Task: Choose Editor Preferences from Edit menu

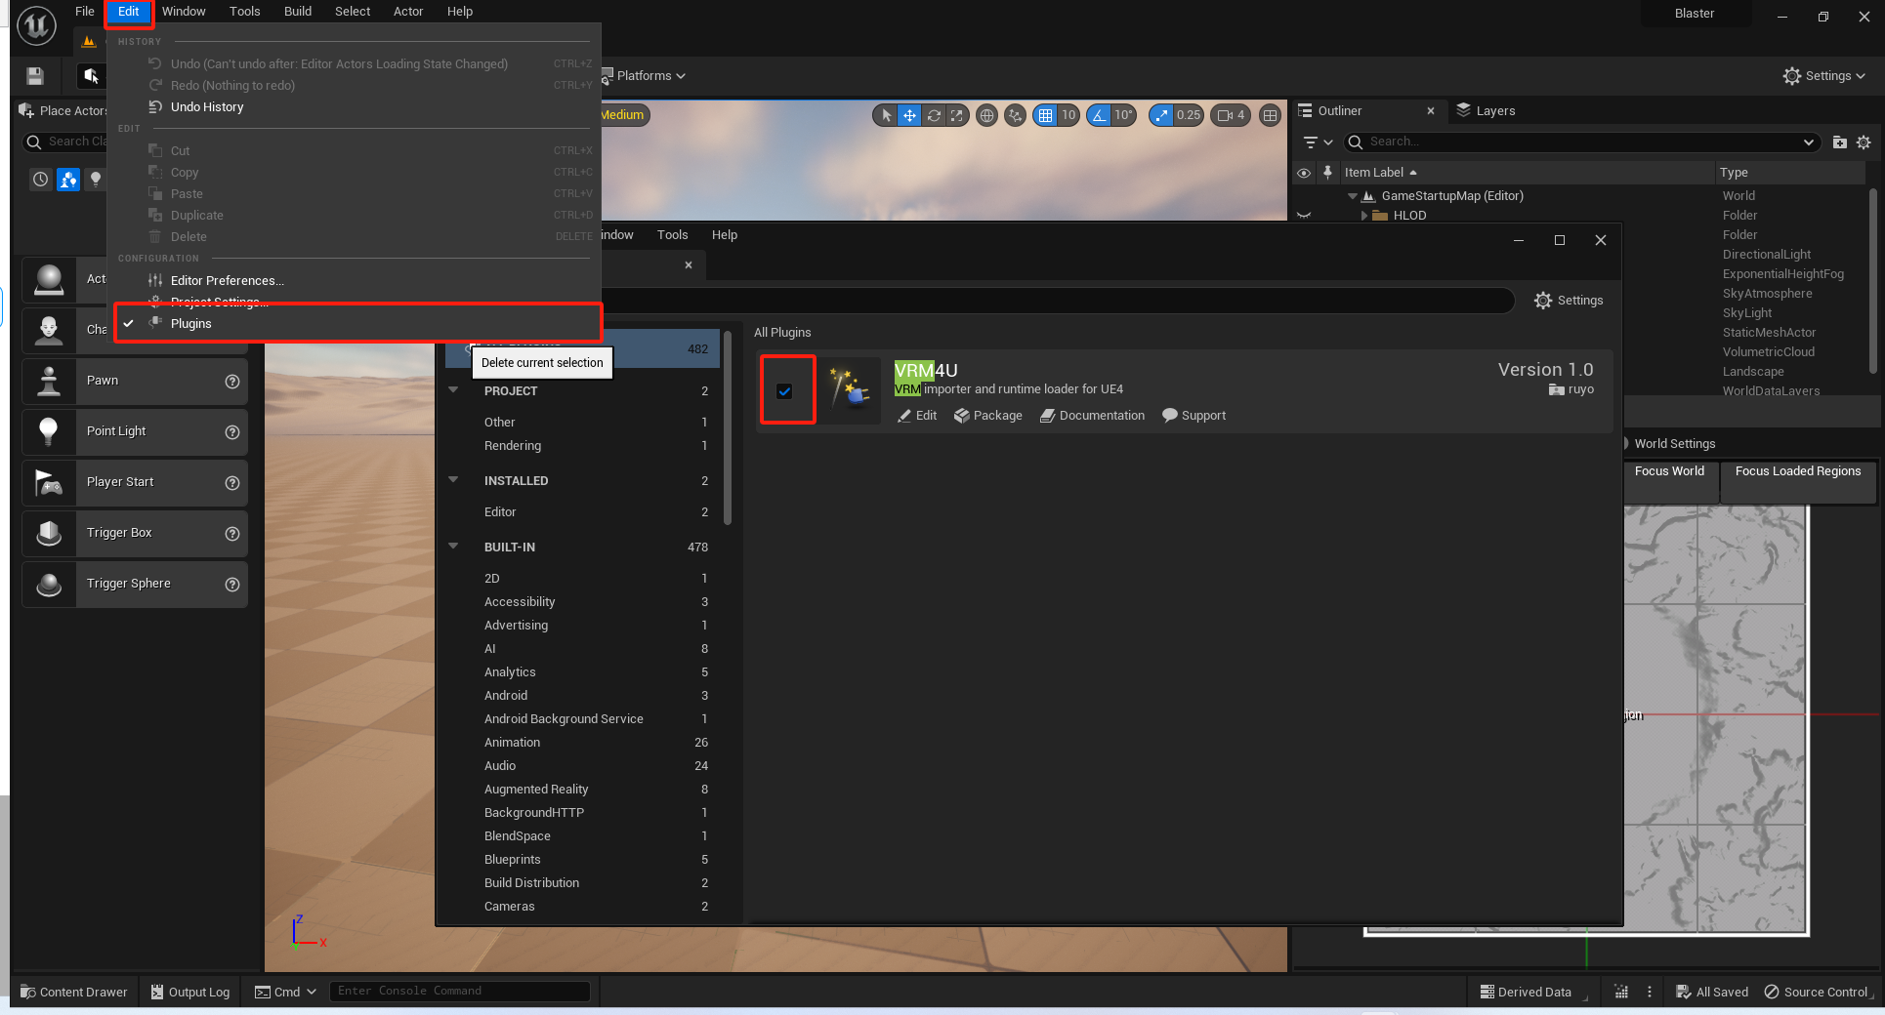Action: (227, 281)
